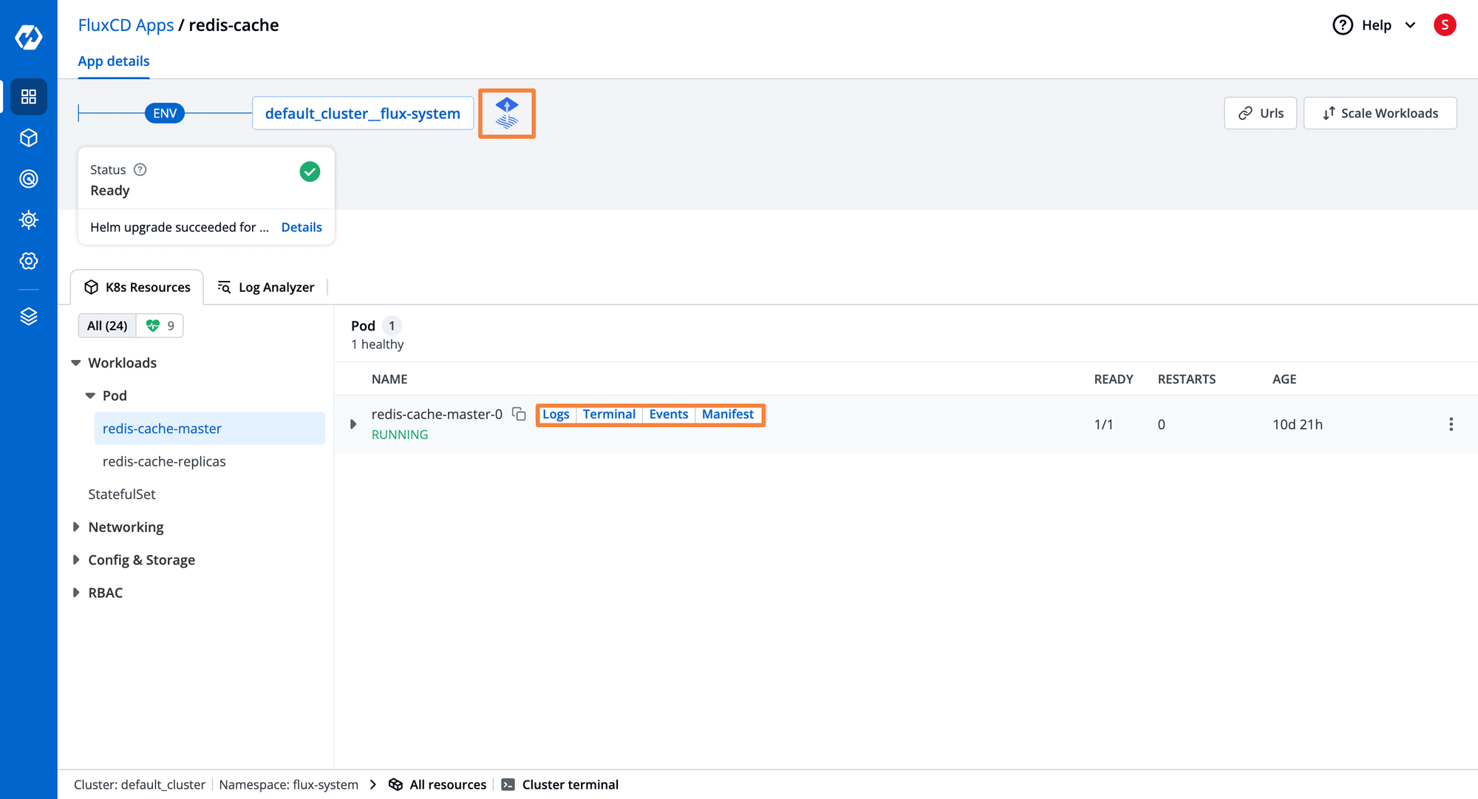Screen dimensions: 1478x799
Task: Click the FluxCD diamond sync icon
Action: click(508, 114)
